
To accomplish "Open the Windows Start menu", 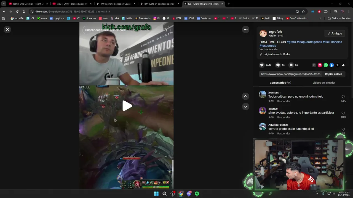I will point(156,194).
